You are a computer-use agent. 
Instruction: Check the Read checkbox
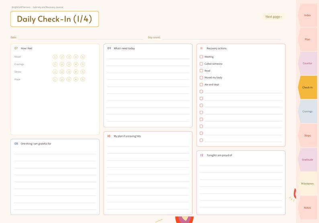(x=201, y=71)
